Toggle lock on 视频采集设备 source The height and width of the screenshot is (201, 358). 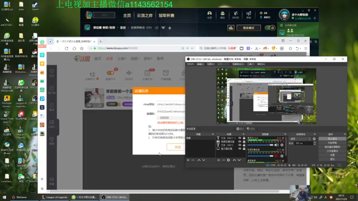(x=244, y=142)
